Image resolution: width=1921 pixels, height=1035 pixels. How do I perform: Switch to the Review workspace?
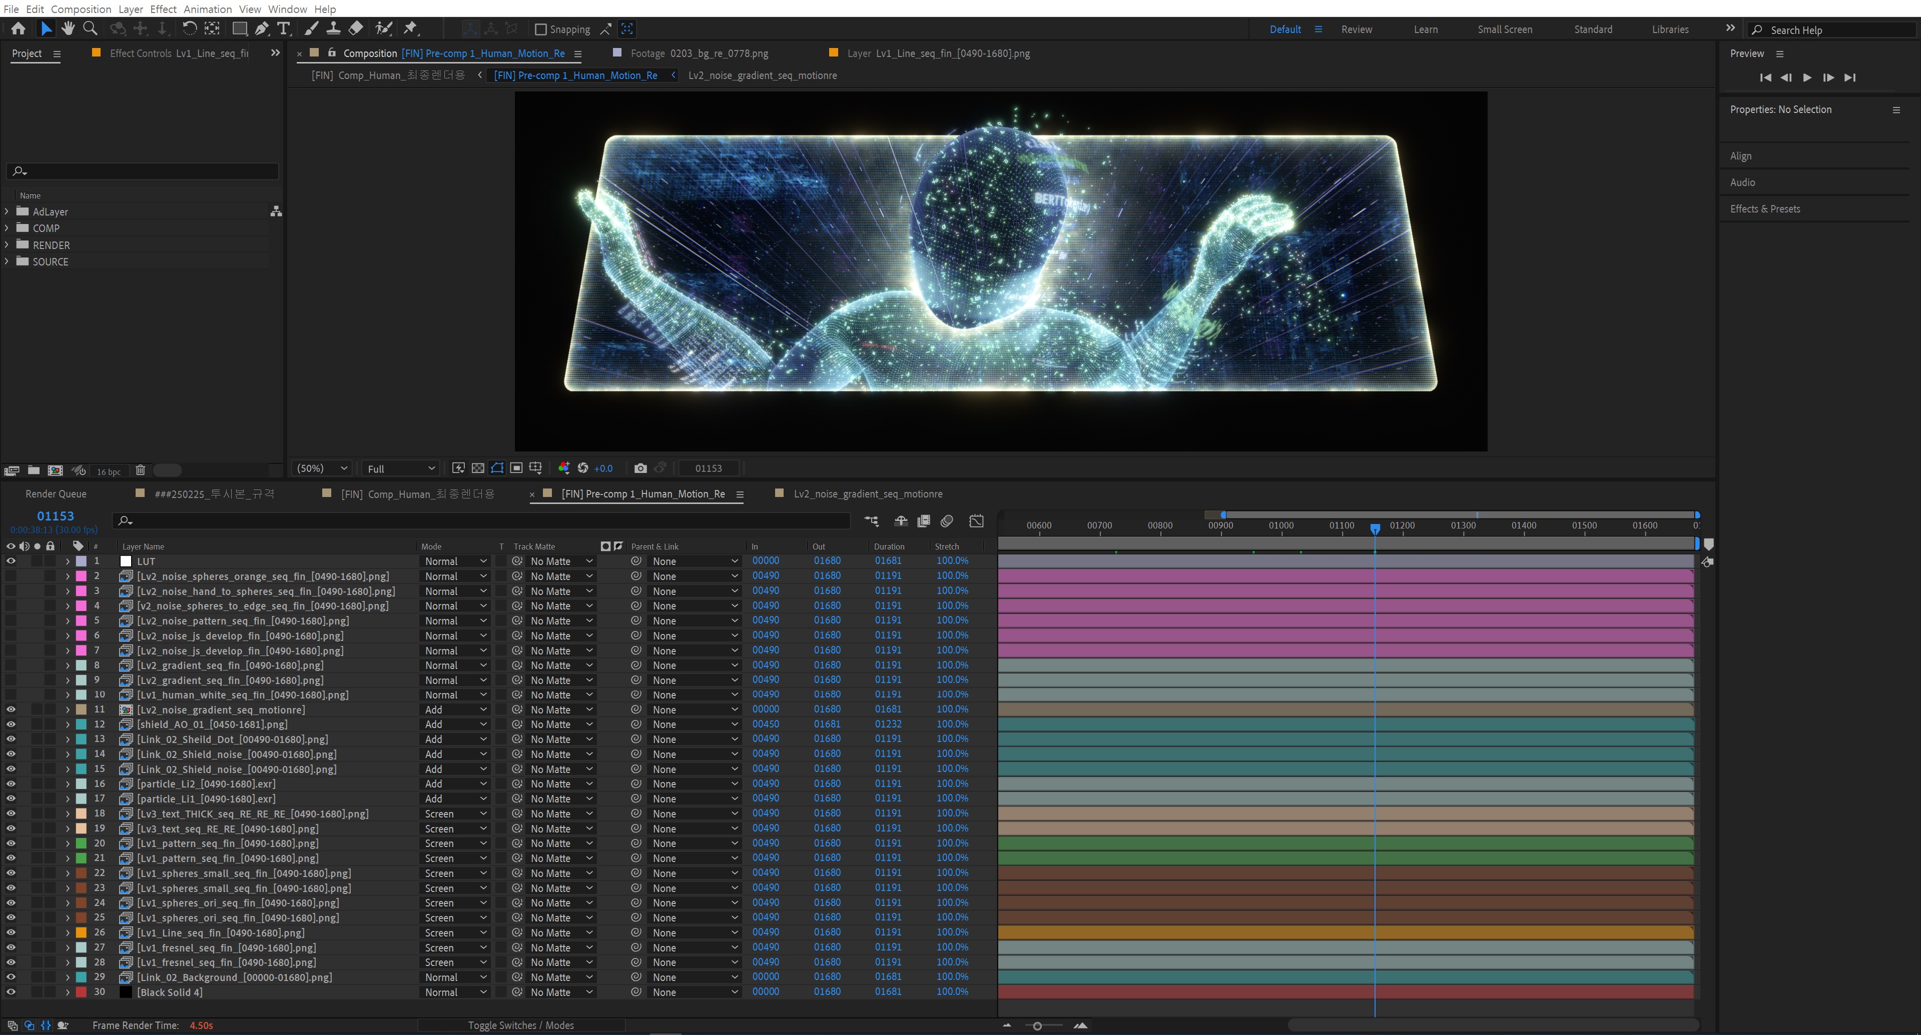coord(1356,29)
